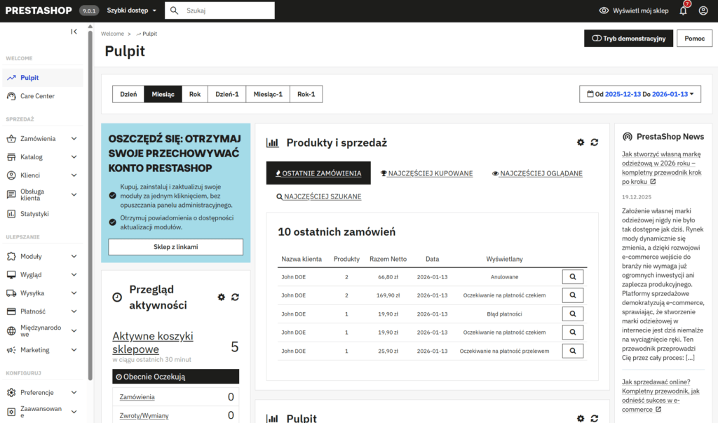The height and width of the screenshot is (423, 718).
Task: Click the 'Sklep z linkami' button
Action: pyautogui.click(x=175, y=247)
